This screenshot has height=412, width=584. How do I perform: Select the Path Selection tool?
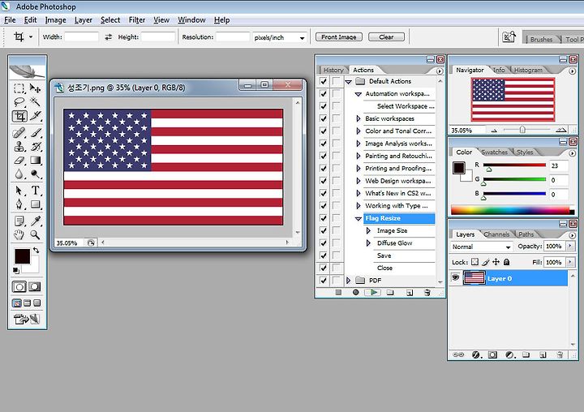pyautogui.click(x=19, y=191)
